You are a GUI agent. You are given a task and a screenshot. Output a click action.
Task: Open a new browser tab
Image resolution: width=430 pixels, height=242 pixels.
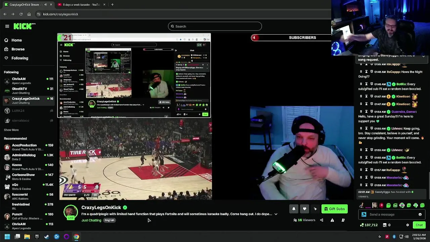pyautogui.click(x=112, y=5)
